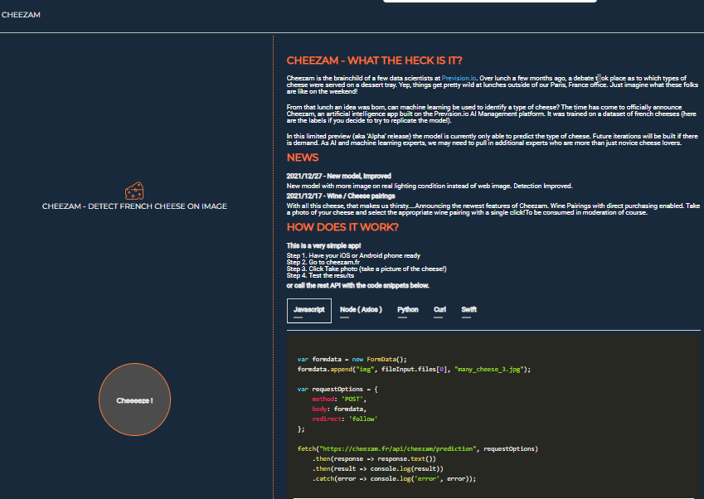Click the 'var requestOptions' code line
This screenshot has width=704, height=499.
(337, 389)
